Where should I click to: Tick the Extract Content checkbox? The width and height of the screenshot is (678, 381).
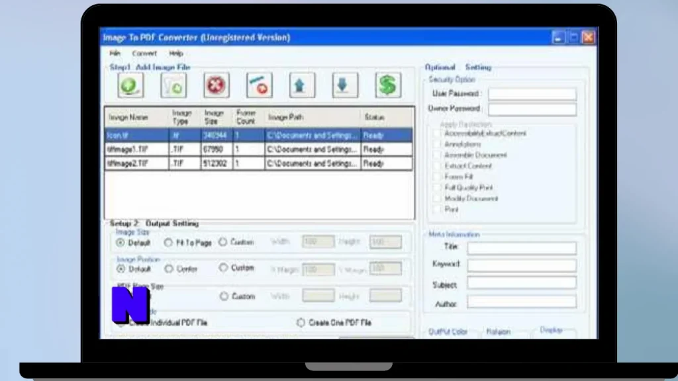[x=437, y=166]
